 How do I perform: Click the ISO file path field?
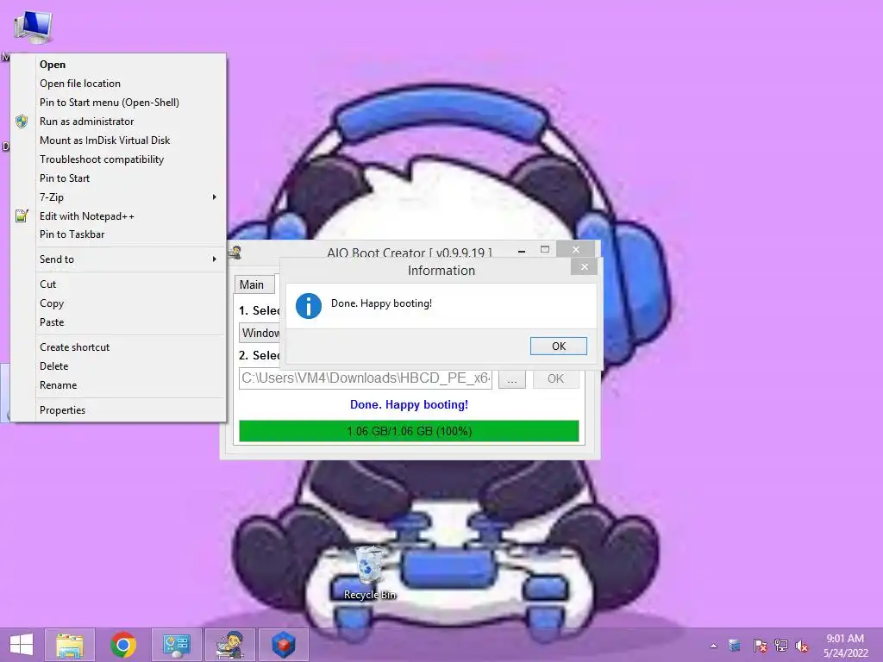pyautogui.click(x=366, y=378)
